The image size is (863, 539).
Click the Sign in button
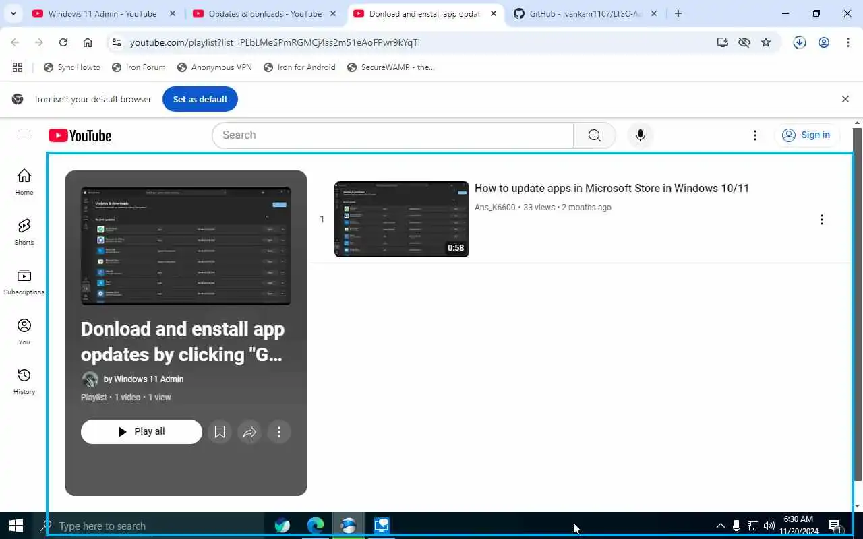807,135
